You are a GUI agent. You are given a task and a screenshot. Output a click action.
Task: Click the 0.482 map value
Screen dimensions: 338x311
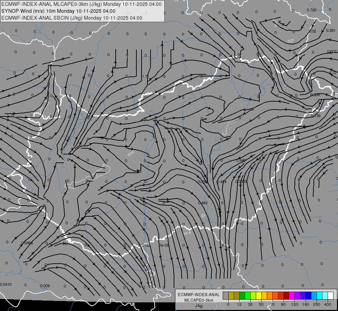pyautogui.click(x=203, y=203)
